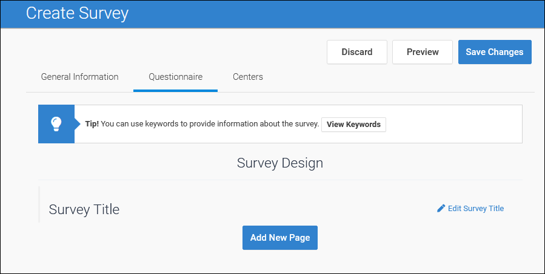Screen dimensions: 545x274
Task: Click the keywords tip message text
Action: pyautogui.click(x=210, y=124)
